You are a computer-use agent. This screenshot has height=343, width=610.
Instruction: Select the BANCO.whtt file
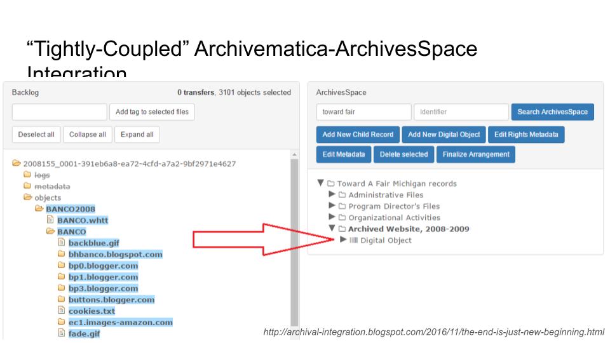[83, 220]
